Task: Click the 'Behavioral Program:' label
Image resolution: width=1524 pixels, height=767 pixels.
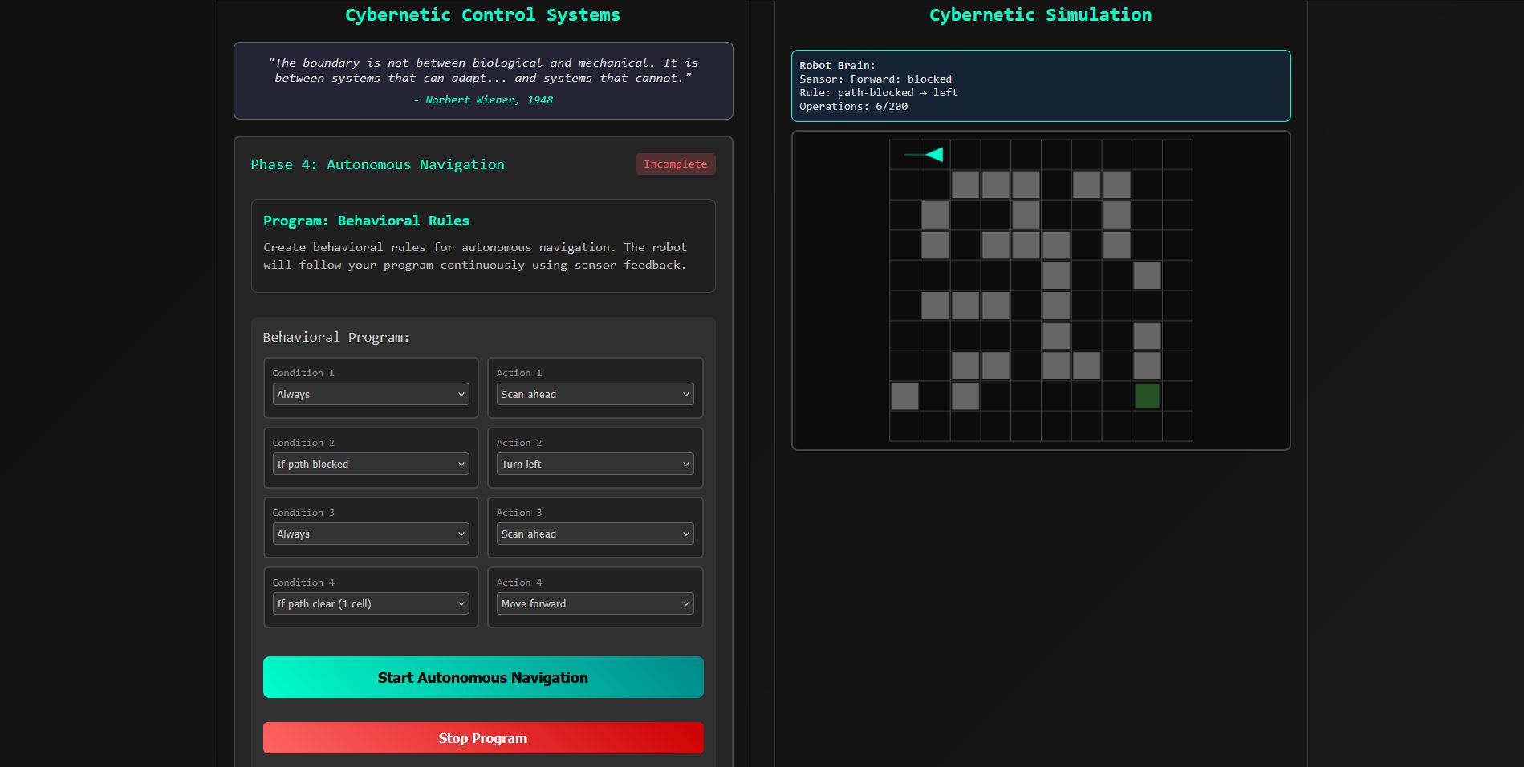Action: 336,337
